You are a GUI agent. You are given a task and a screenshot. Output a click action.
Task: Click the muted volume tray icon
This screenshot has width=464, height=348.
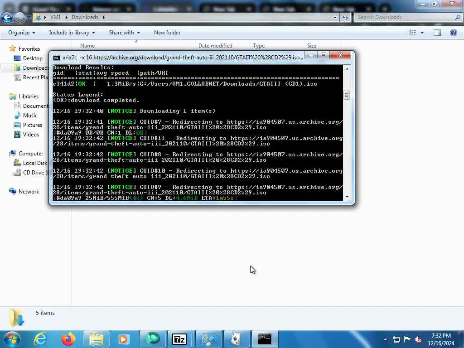click(x=418, y=339)
